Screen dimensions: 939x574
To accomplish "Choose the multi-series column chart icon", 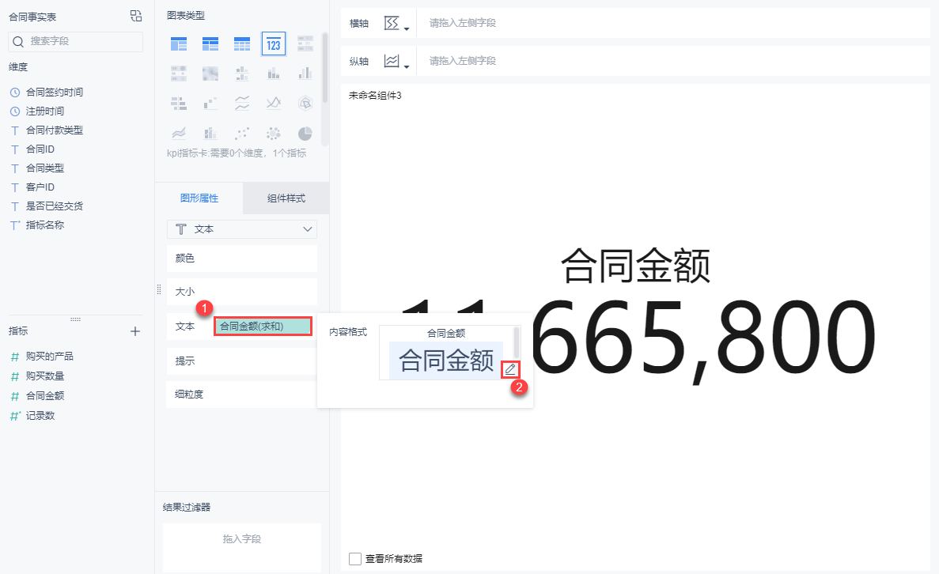I will pos(305,74).
